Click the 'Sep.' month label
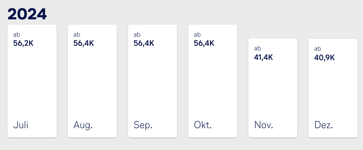 pos(143,125)
